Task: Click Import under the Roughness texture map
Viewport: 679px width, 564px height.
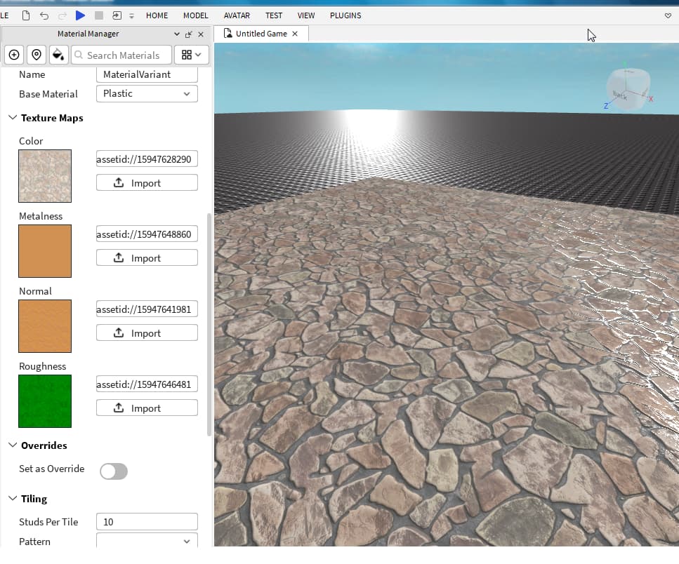Action: point(146,408)
